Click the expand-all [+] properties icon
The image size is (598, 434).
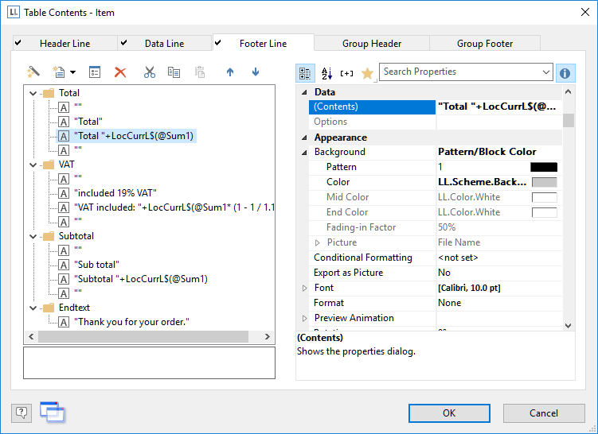(346, 73)
